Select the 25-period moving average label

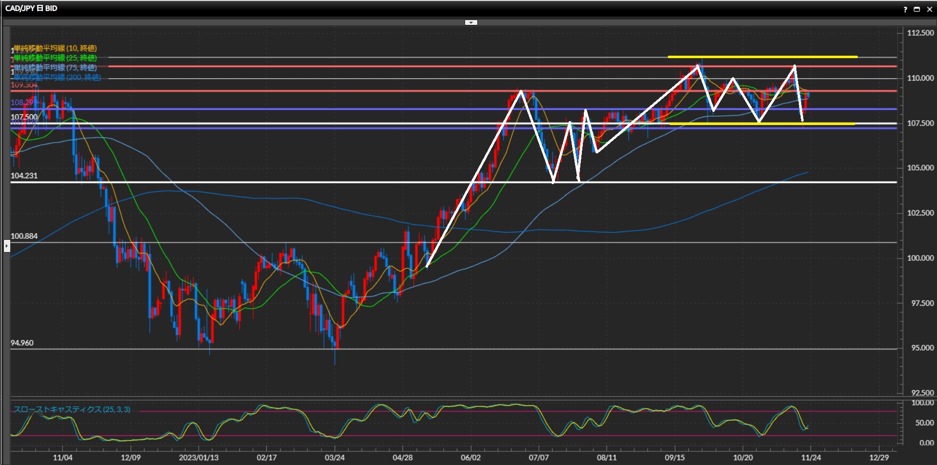click(x=55, y=58)
